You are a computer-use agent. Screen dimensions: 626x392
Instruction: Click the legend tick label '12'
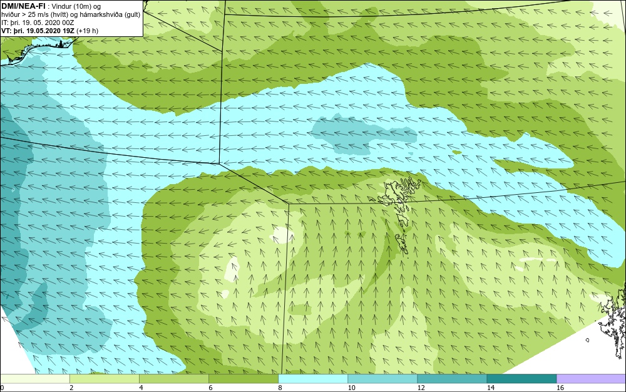click(x=421, y=388)
